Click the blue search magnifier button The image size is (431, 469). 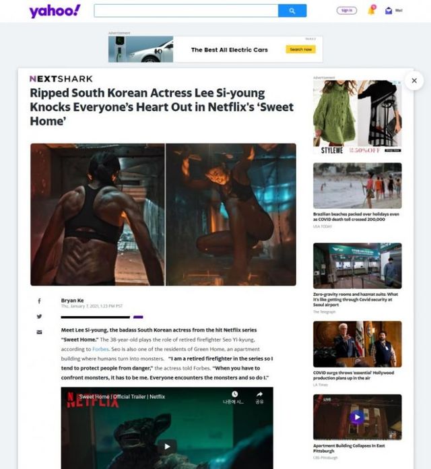tap(292, 11)
